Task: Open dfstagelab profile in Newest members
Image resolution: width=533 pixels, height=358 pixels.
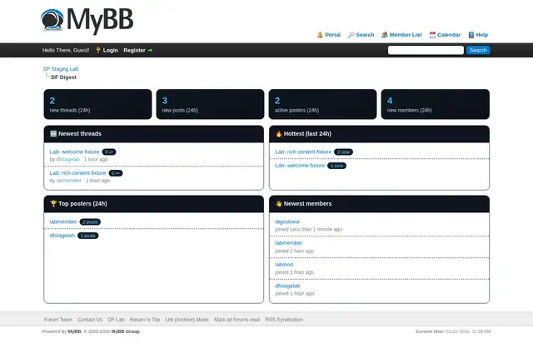Action: 287,286
